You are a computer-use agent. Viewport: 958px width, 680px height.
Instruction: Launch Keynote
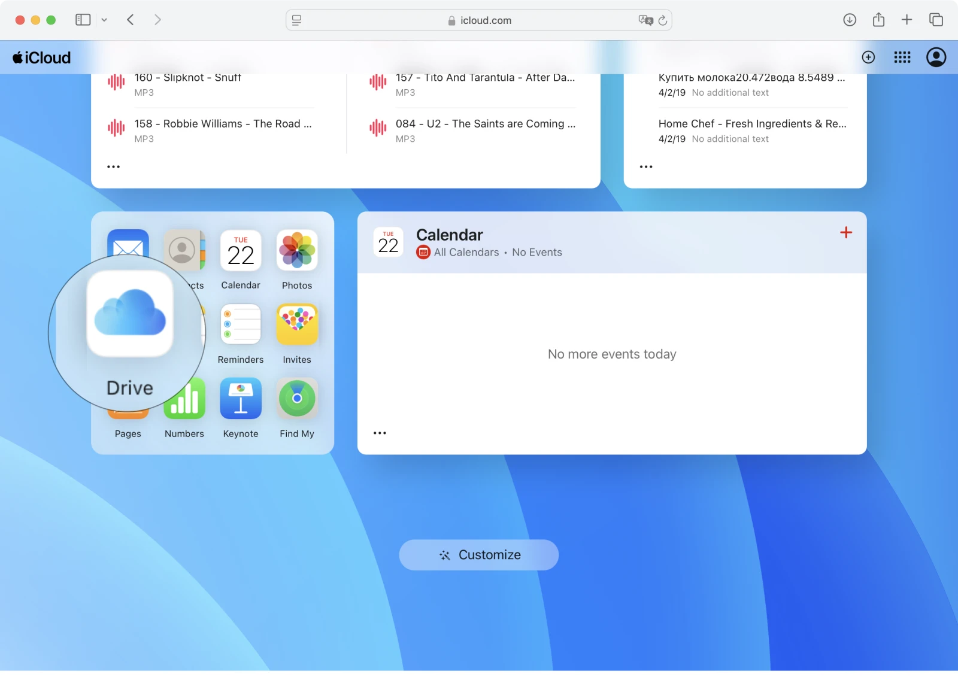[240, 398]
